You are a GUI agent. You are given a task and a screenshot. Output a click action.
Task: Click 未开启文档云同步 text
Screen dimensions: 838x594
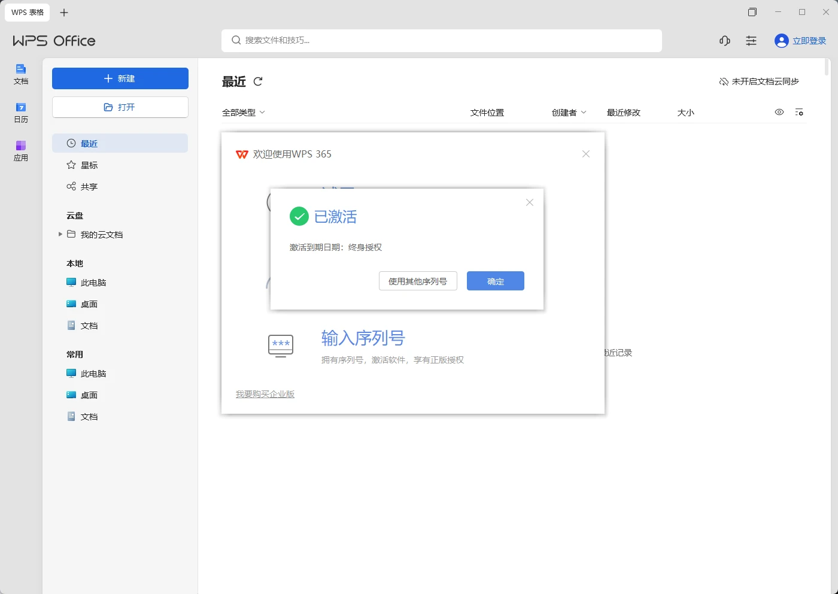click(766, 81)
